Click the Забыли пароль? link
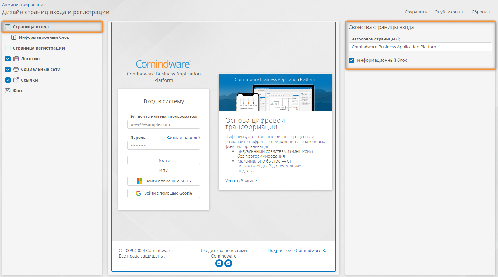 point(183,138)
